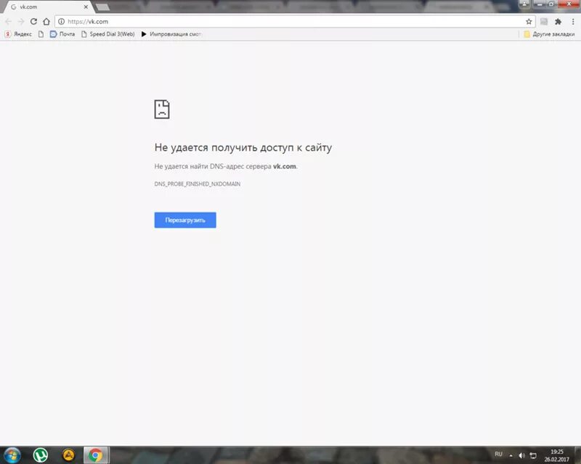This screenshot has width=581, height=464.
Task: Open the Speed Dial 3(Web) bookmark
Action: [107, 34]
